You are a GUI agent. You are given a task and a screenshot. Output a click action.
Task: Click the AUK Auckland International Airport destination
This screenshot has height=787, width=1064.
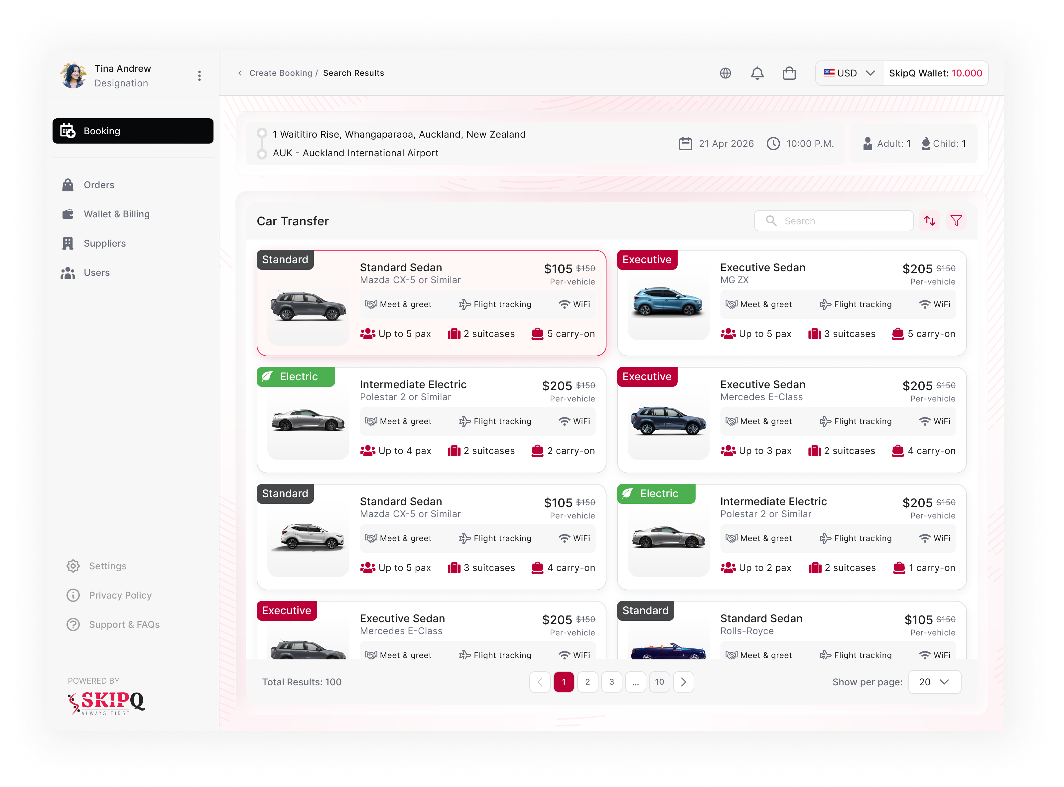point(355,153)
